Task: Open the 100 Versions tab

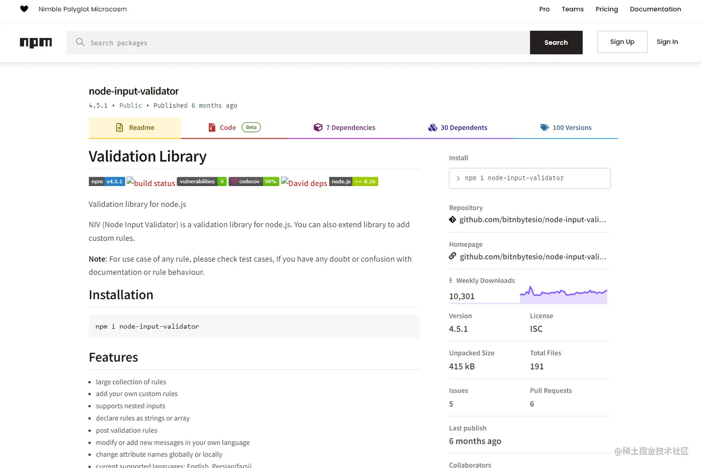Action: pos(566,128)
